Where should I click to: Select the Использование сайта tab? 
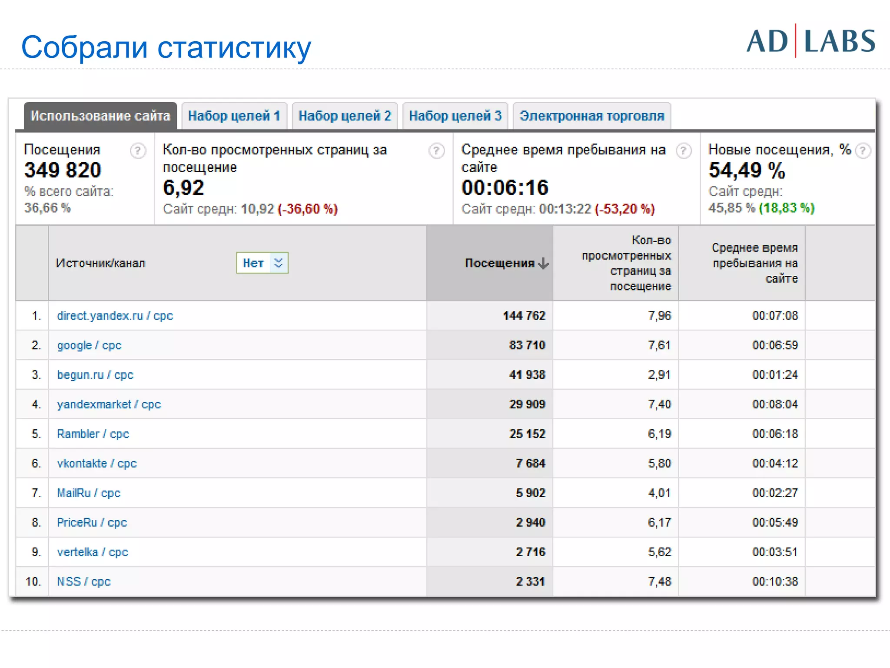tap(100, 116)
